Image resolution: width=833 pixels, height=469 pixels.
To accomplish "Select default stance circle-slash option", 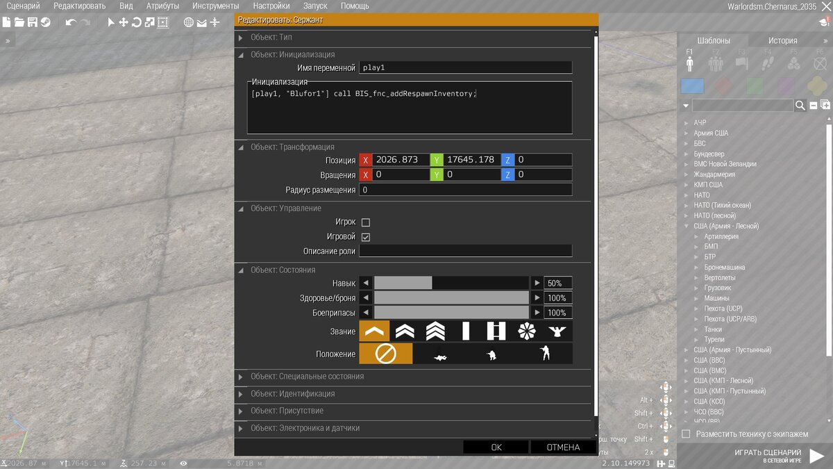I will (385, 354).
